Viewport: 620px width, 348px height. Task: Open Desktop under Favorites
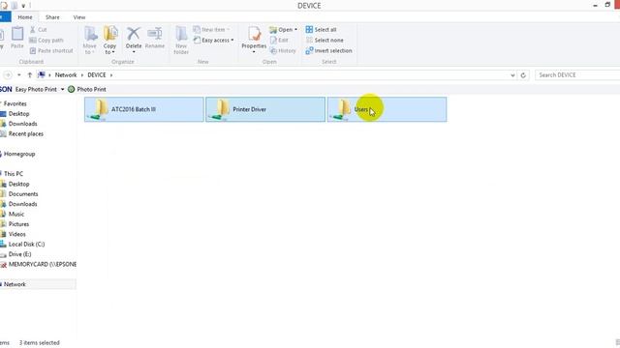click(x=18, y=114)
